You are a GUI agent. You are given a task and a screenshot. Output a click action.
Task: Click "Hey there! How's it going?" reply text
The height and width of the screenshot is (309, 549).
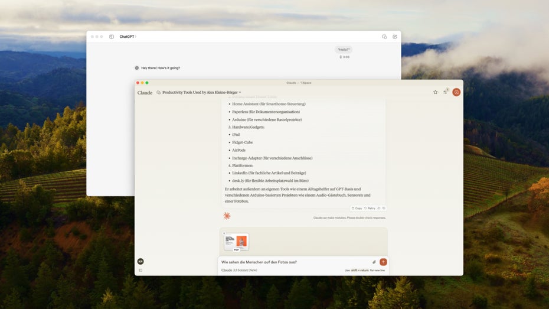tap(161, 68)
